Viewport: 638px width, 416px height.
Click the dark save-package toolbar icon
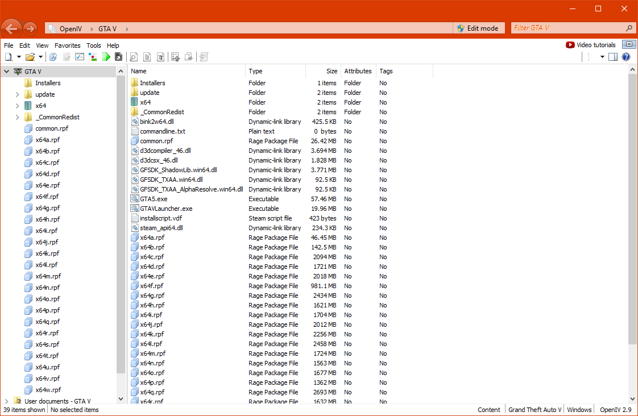coord(118,57)
